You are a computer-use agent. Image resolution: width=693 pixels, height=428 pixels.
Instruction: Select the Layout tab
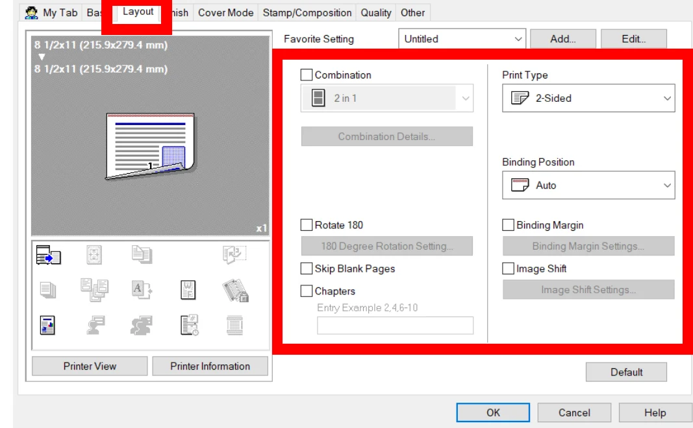coord(138,12)
